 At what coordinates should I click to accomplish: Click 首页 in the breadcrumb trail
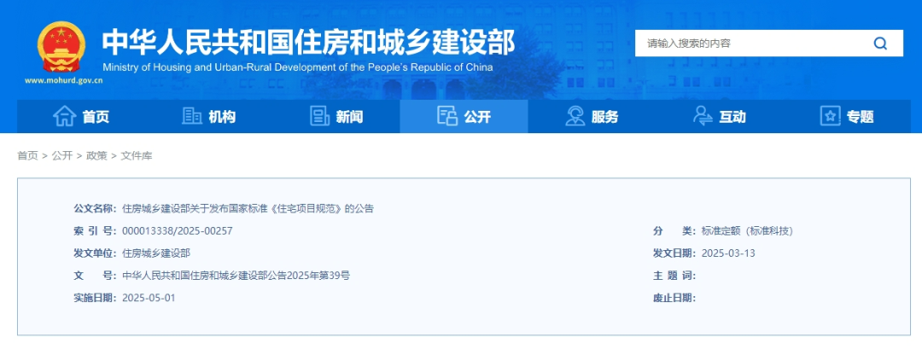[x=27, y=156]
